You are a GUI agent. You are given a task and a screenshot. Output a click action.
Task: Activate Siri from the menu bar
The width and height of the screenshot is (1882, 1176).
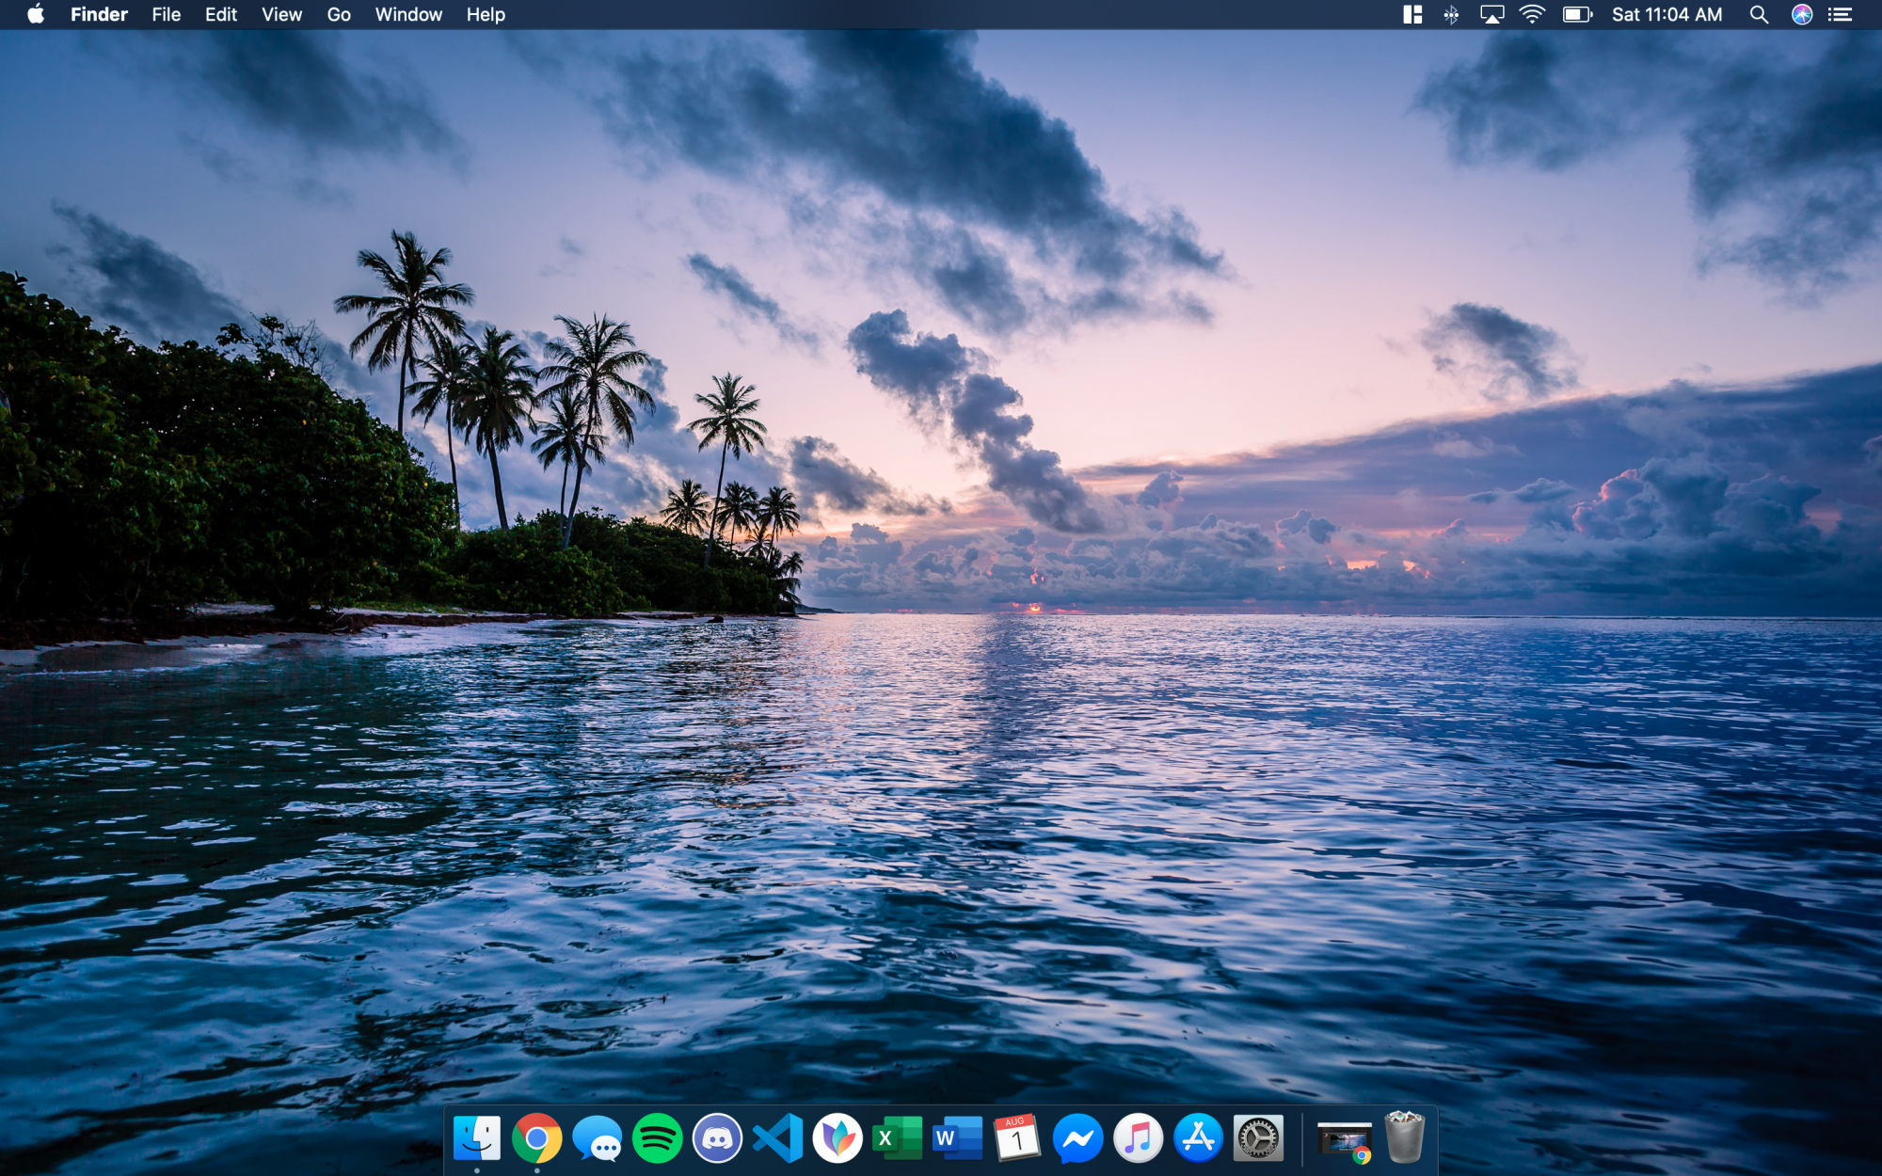pos(1802,14)
